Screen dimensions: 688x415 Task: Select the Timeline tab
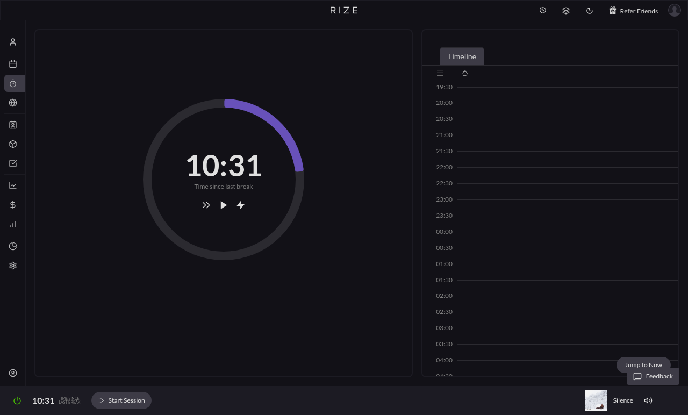coord(462,56)
